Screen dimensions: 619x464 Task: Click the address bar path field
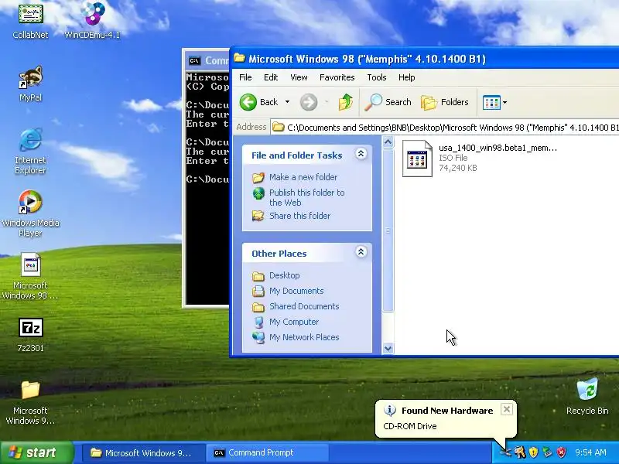[445, 128]
